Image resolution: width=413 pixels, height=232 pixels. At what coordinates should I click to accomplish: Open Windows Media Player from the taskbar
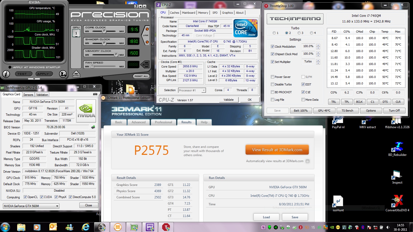tap(37, 227)
